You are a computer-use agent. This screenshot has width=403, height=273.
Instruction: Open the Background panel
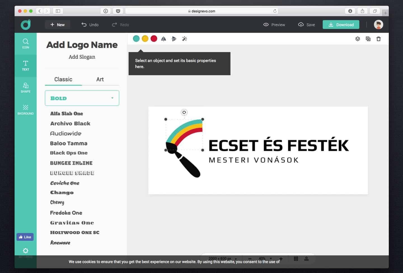pyautogui.click(x=25, y=109)
